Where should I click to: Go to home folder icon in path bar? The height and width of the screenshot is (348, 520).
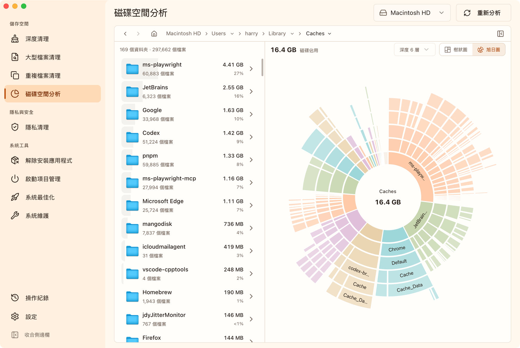click(154, 34)
